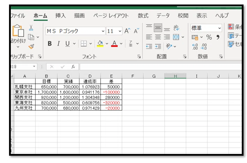The width and height of the screenshot is (247, 163).
Task: Click the Select All corner triangle
Action: click(x=12, y=76)
